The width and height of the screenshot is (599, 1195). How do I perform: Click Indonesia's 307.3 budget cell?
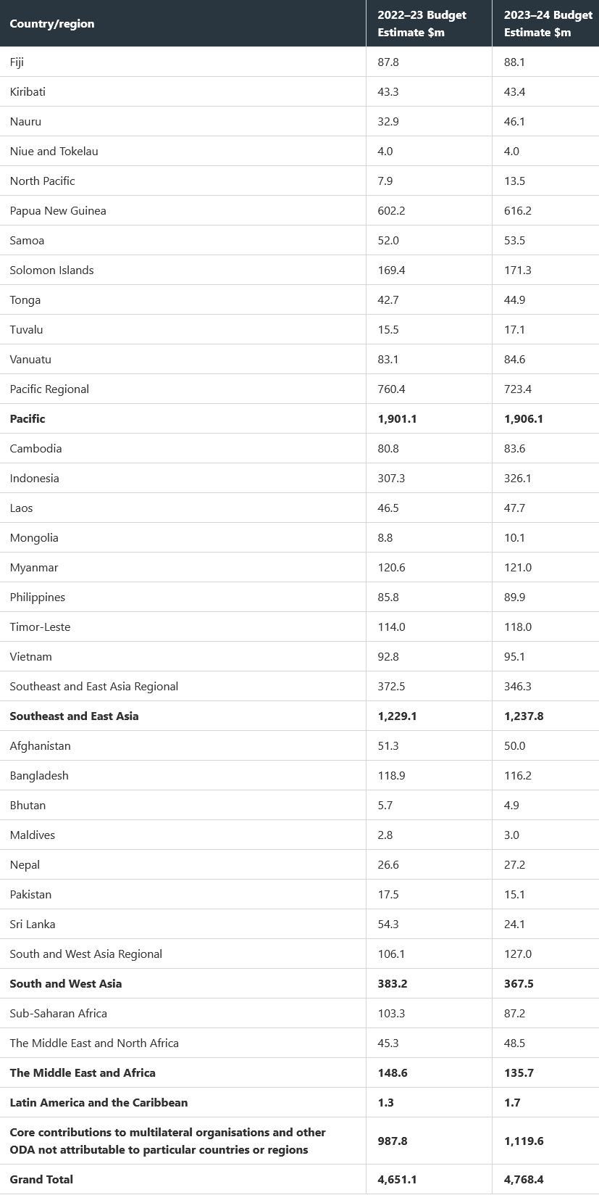[391, 479]
